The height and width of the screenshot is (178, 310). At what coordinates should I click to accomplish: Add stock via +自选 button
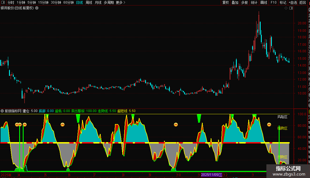pyautogui.click(x=293, y=2)
